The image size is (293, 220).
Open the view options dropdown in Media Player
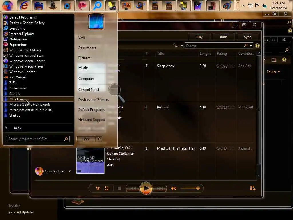(182, 46)
